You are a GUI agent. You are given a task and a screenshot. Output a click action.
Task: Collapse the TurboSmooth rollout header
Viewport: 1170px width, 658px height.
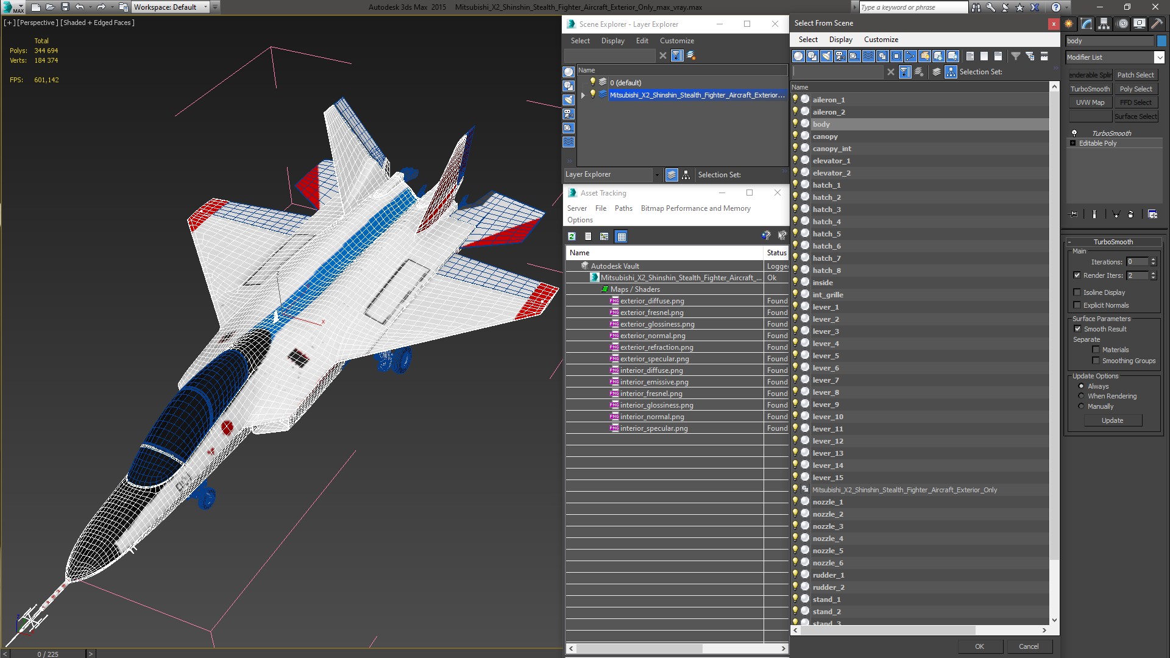tap(1113, 242)
